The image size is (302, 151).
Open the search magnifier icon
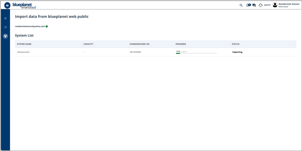point(241,5)
